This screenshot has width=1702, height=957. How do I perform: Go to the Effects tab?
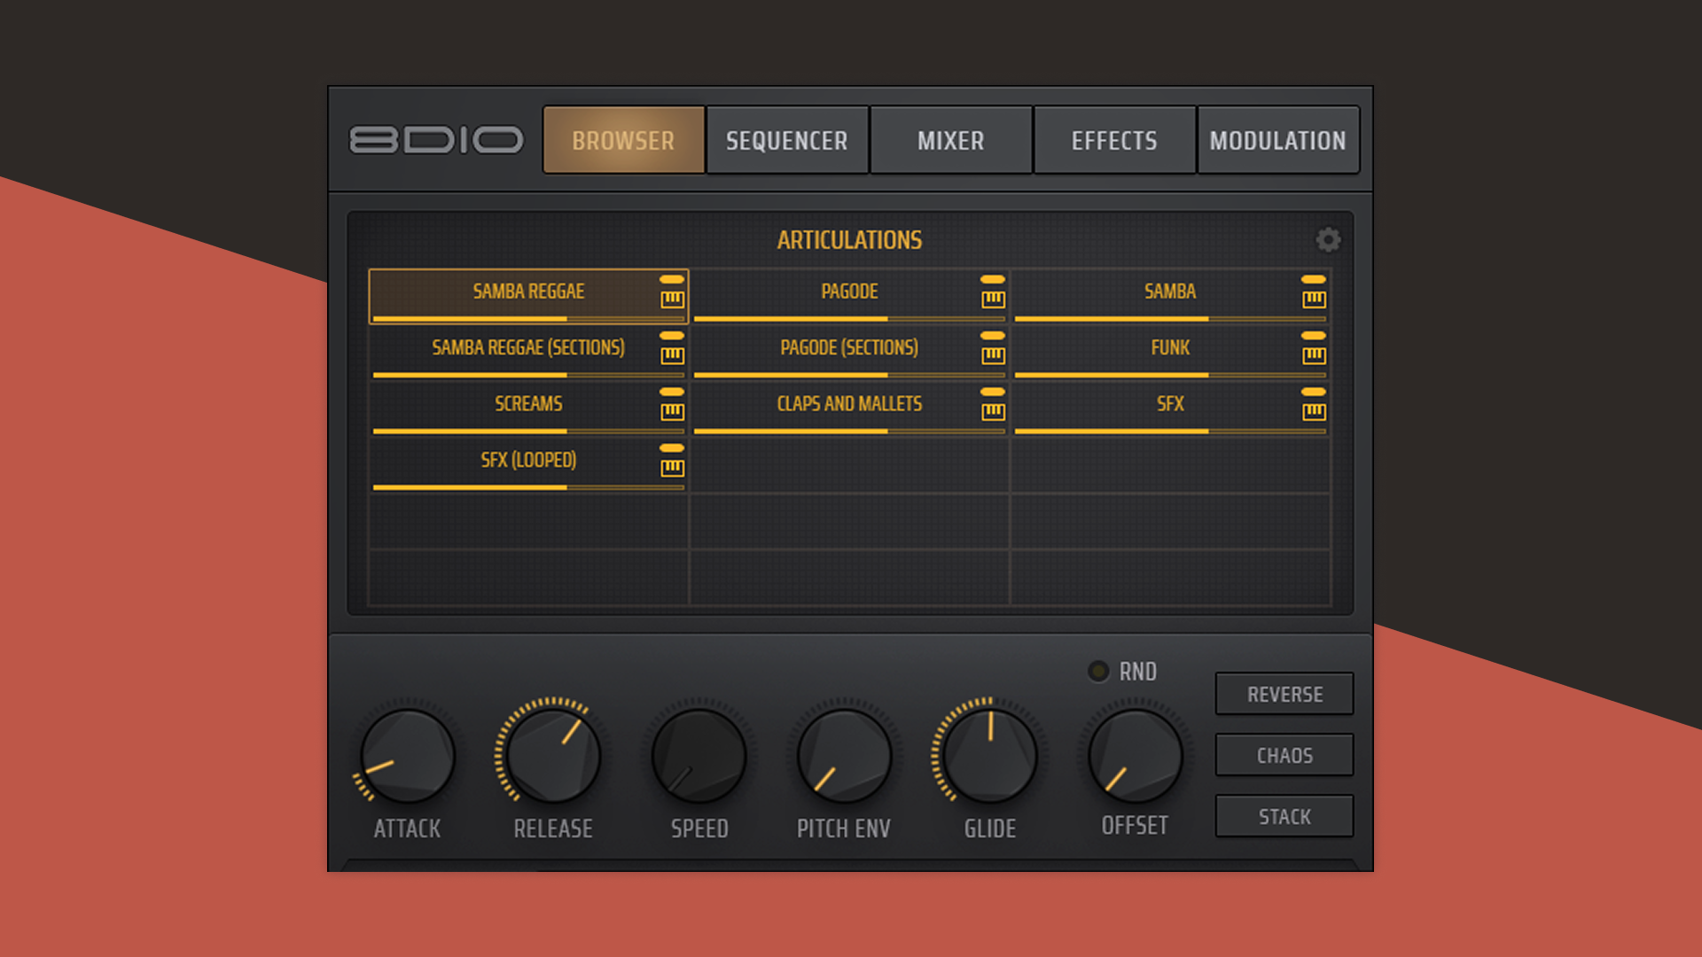[x=1113, y=140]
